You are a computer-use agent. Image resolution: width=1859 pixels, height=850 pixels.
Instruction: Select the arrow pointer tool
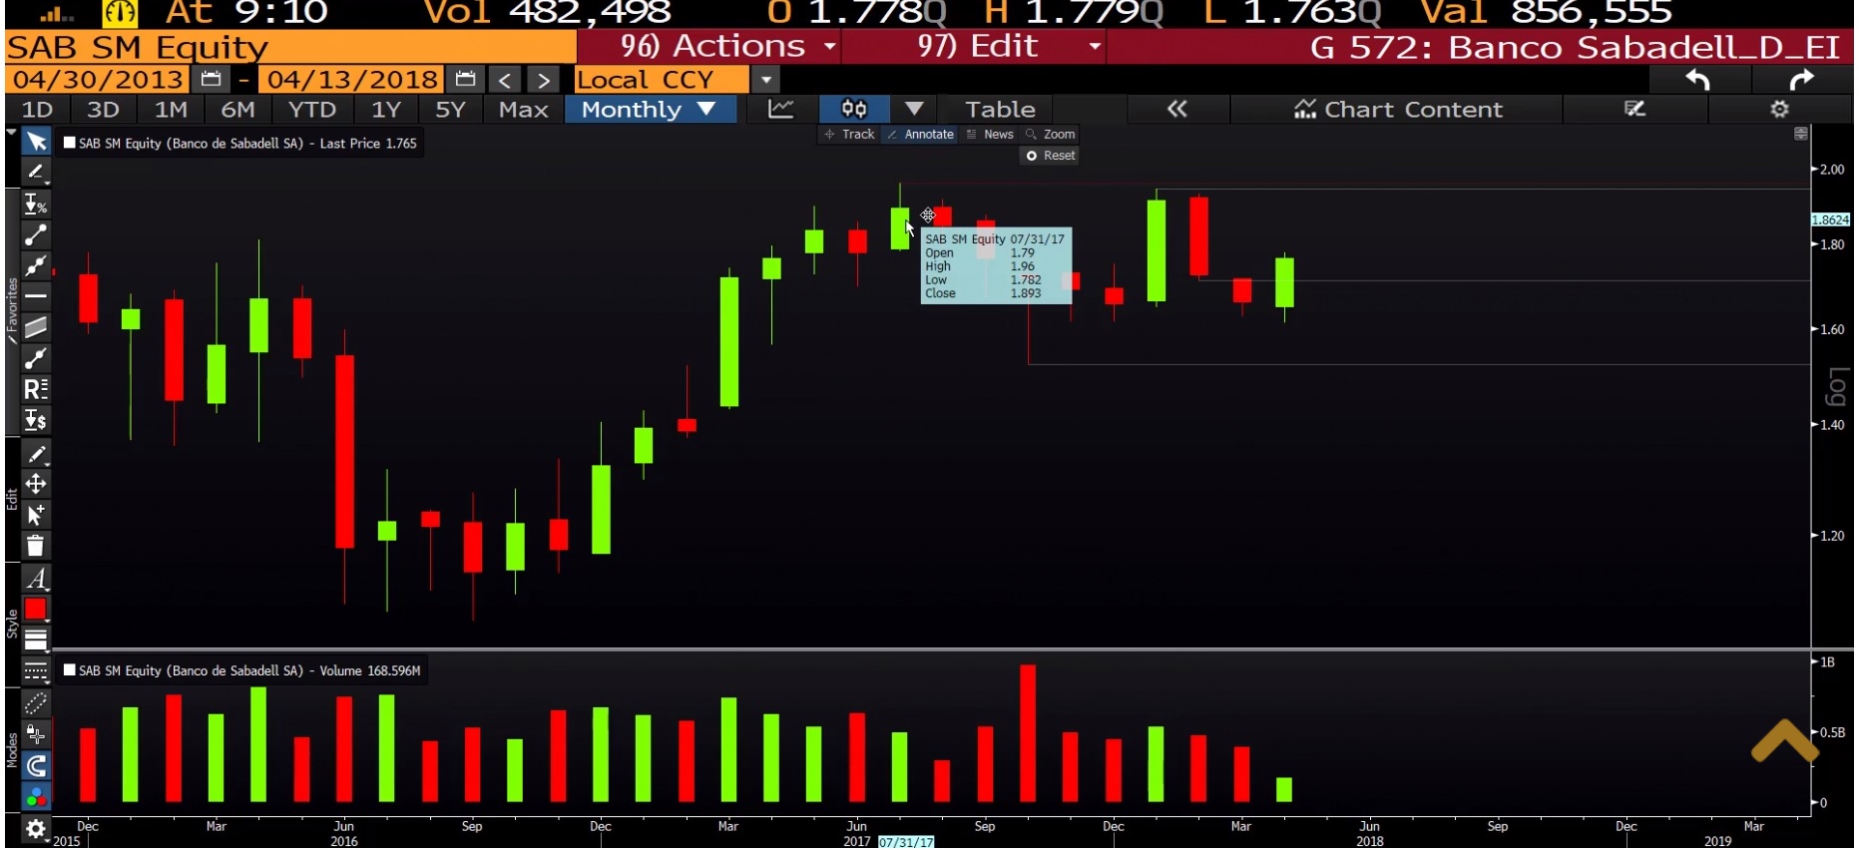pos(36,142)
